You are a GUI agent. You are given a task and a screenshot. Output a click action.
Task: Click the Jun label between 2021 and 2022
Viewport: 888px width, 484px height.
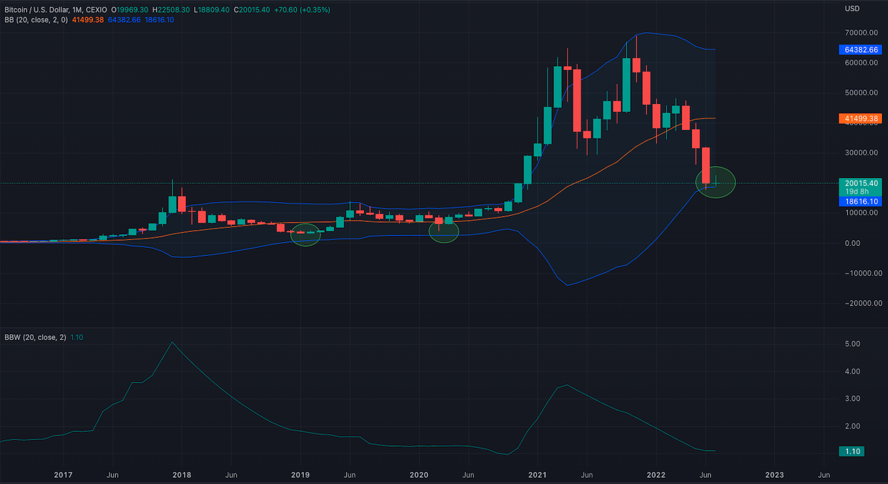click(587, 475)
